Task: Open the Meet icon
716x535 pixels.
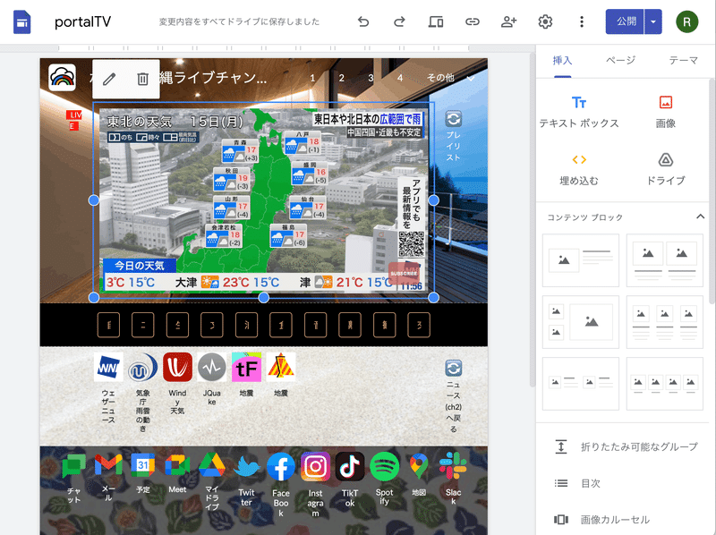Action: [177, 465]
